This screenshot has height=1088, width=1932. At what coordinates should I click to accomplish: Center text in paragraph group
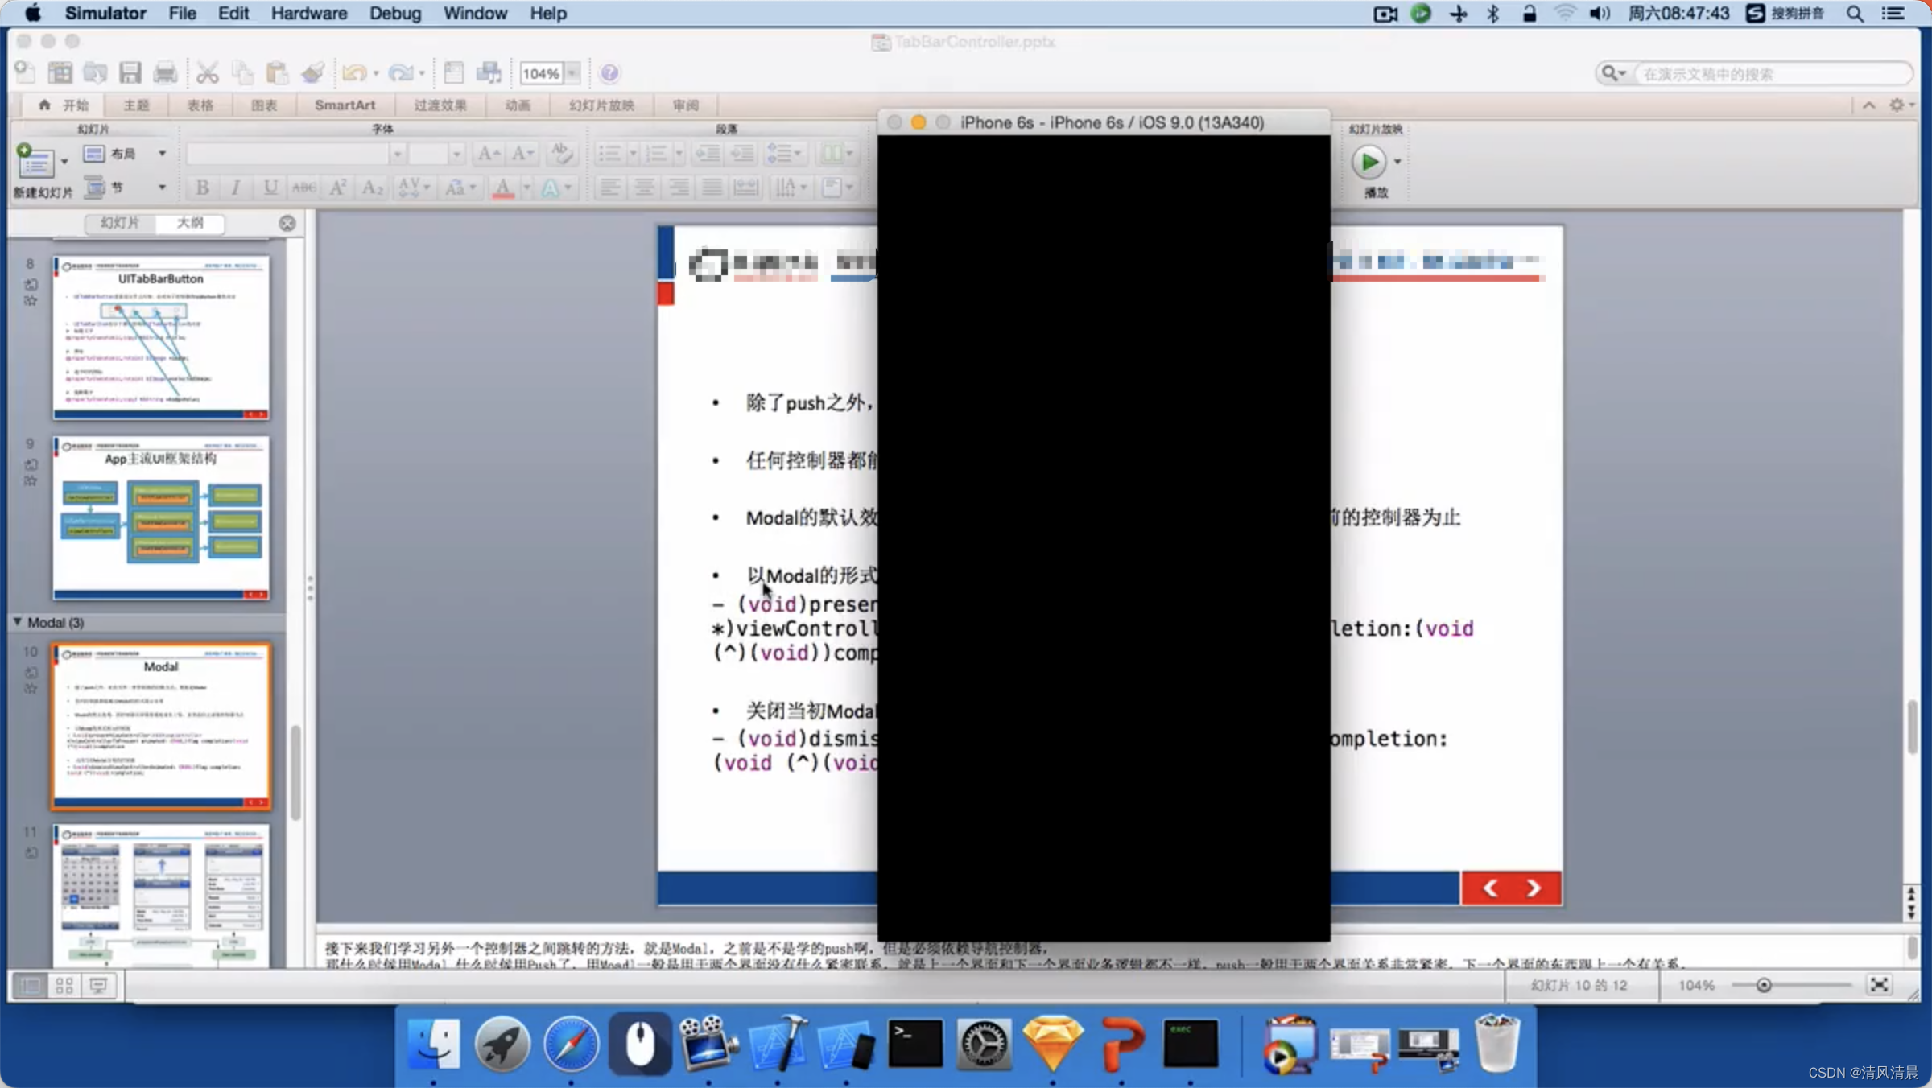pos(645,188)
